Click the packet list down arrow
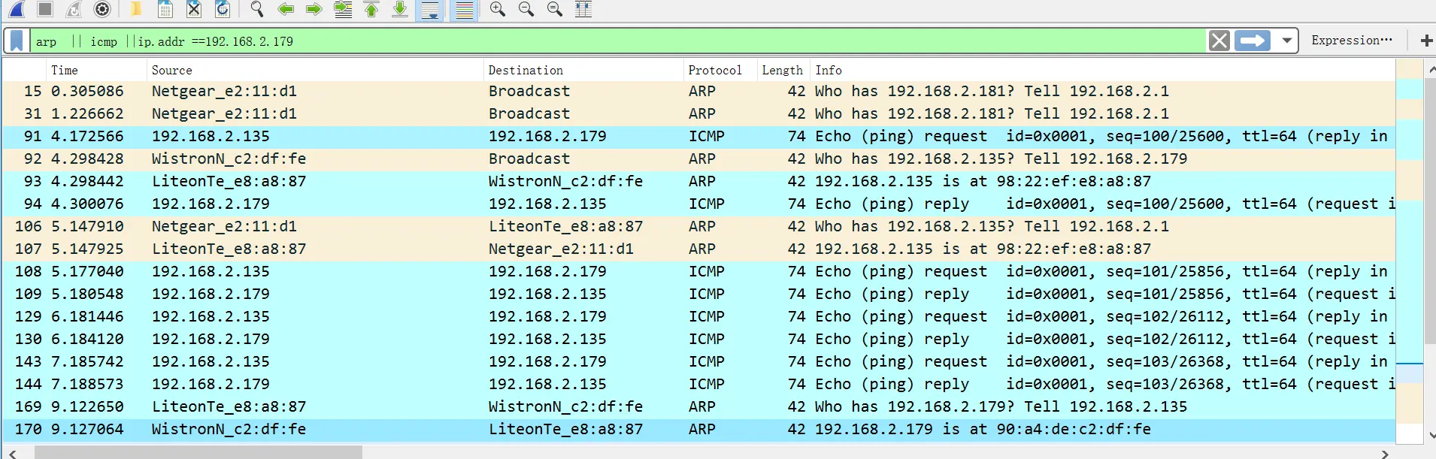Screen dimensions: 1436x459 pyautogui.click(x=1430, y=435)
